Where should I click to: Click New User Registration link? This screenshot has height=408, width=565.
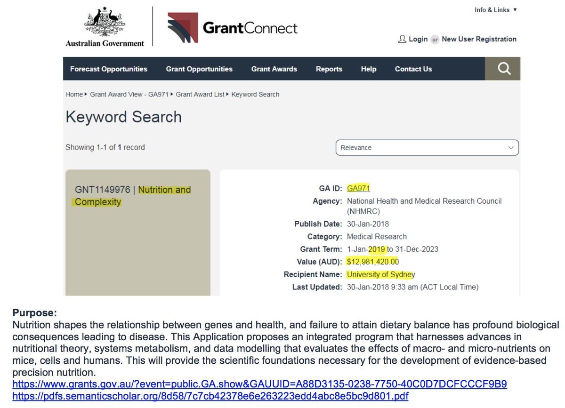coord(479,39)
